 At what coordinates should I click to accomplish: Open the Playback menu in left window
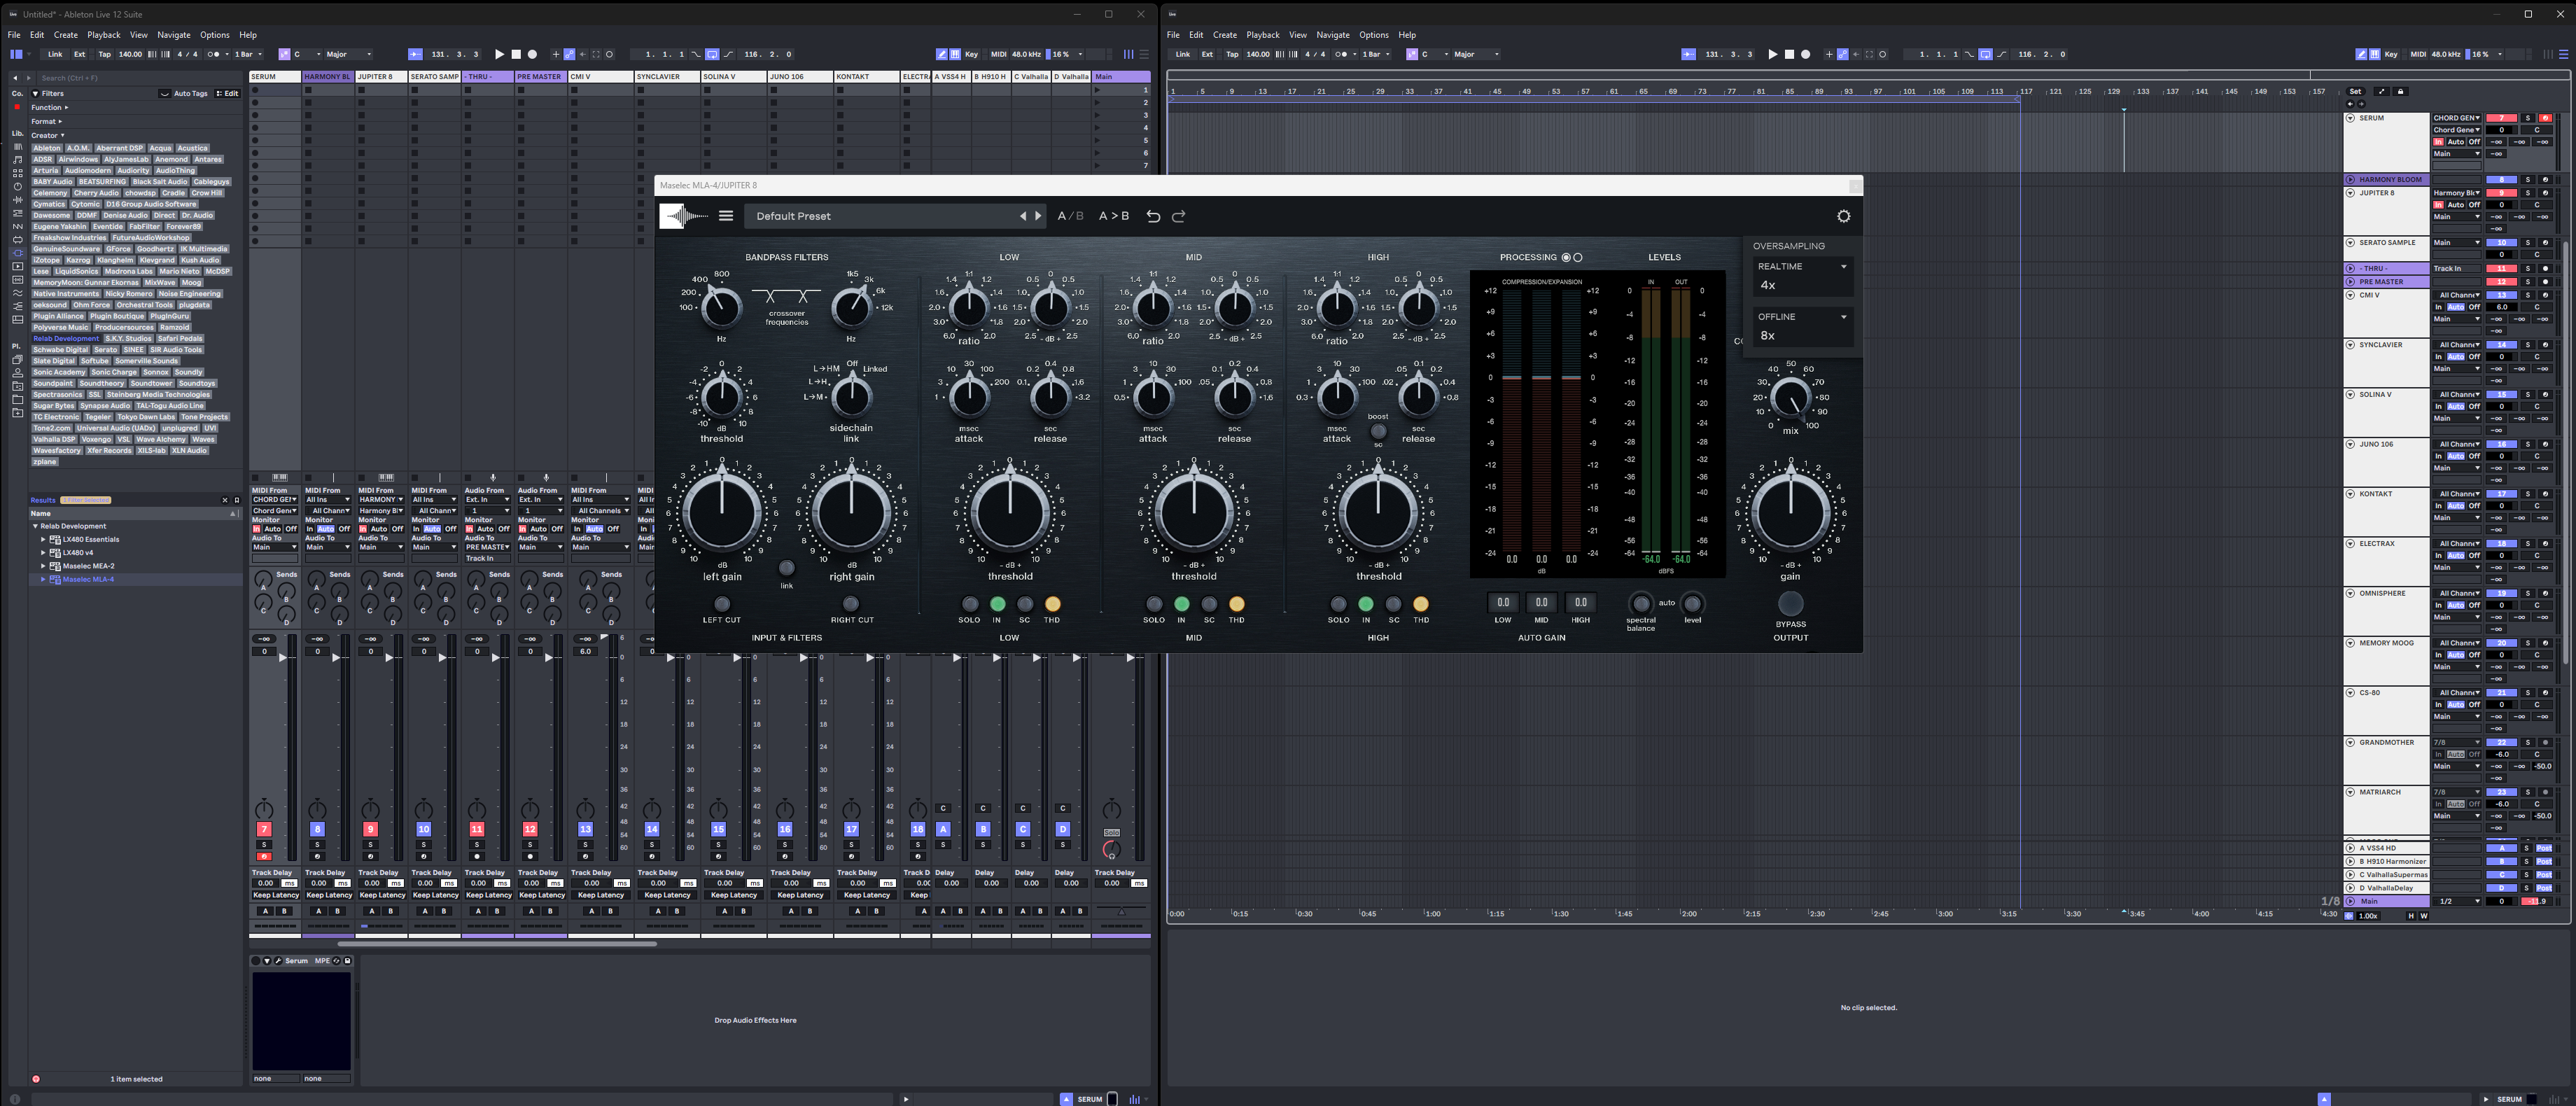tap(103, 35)
